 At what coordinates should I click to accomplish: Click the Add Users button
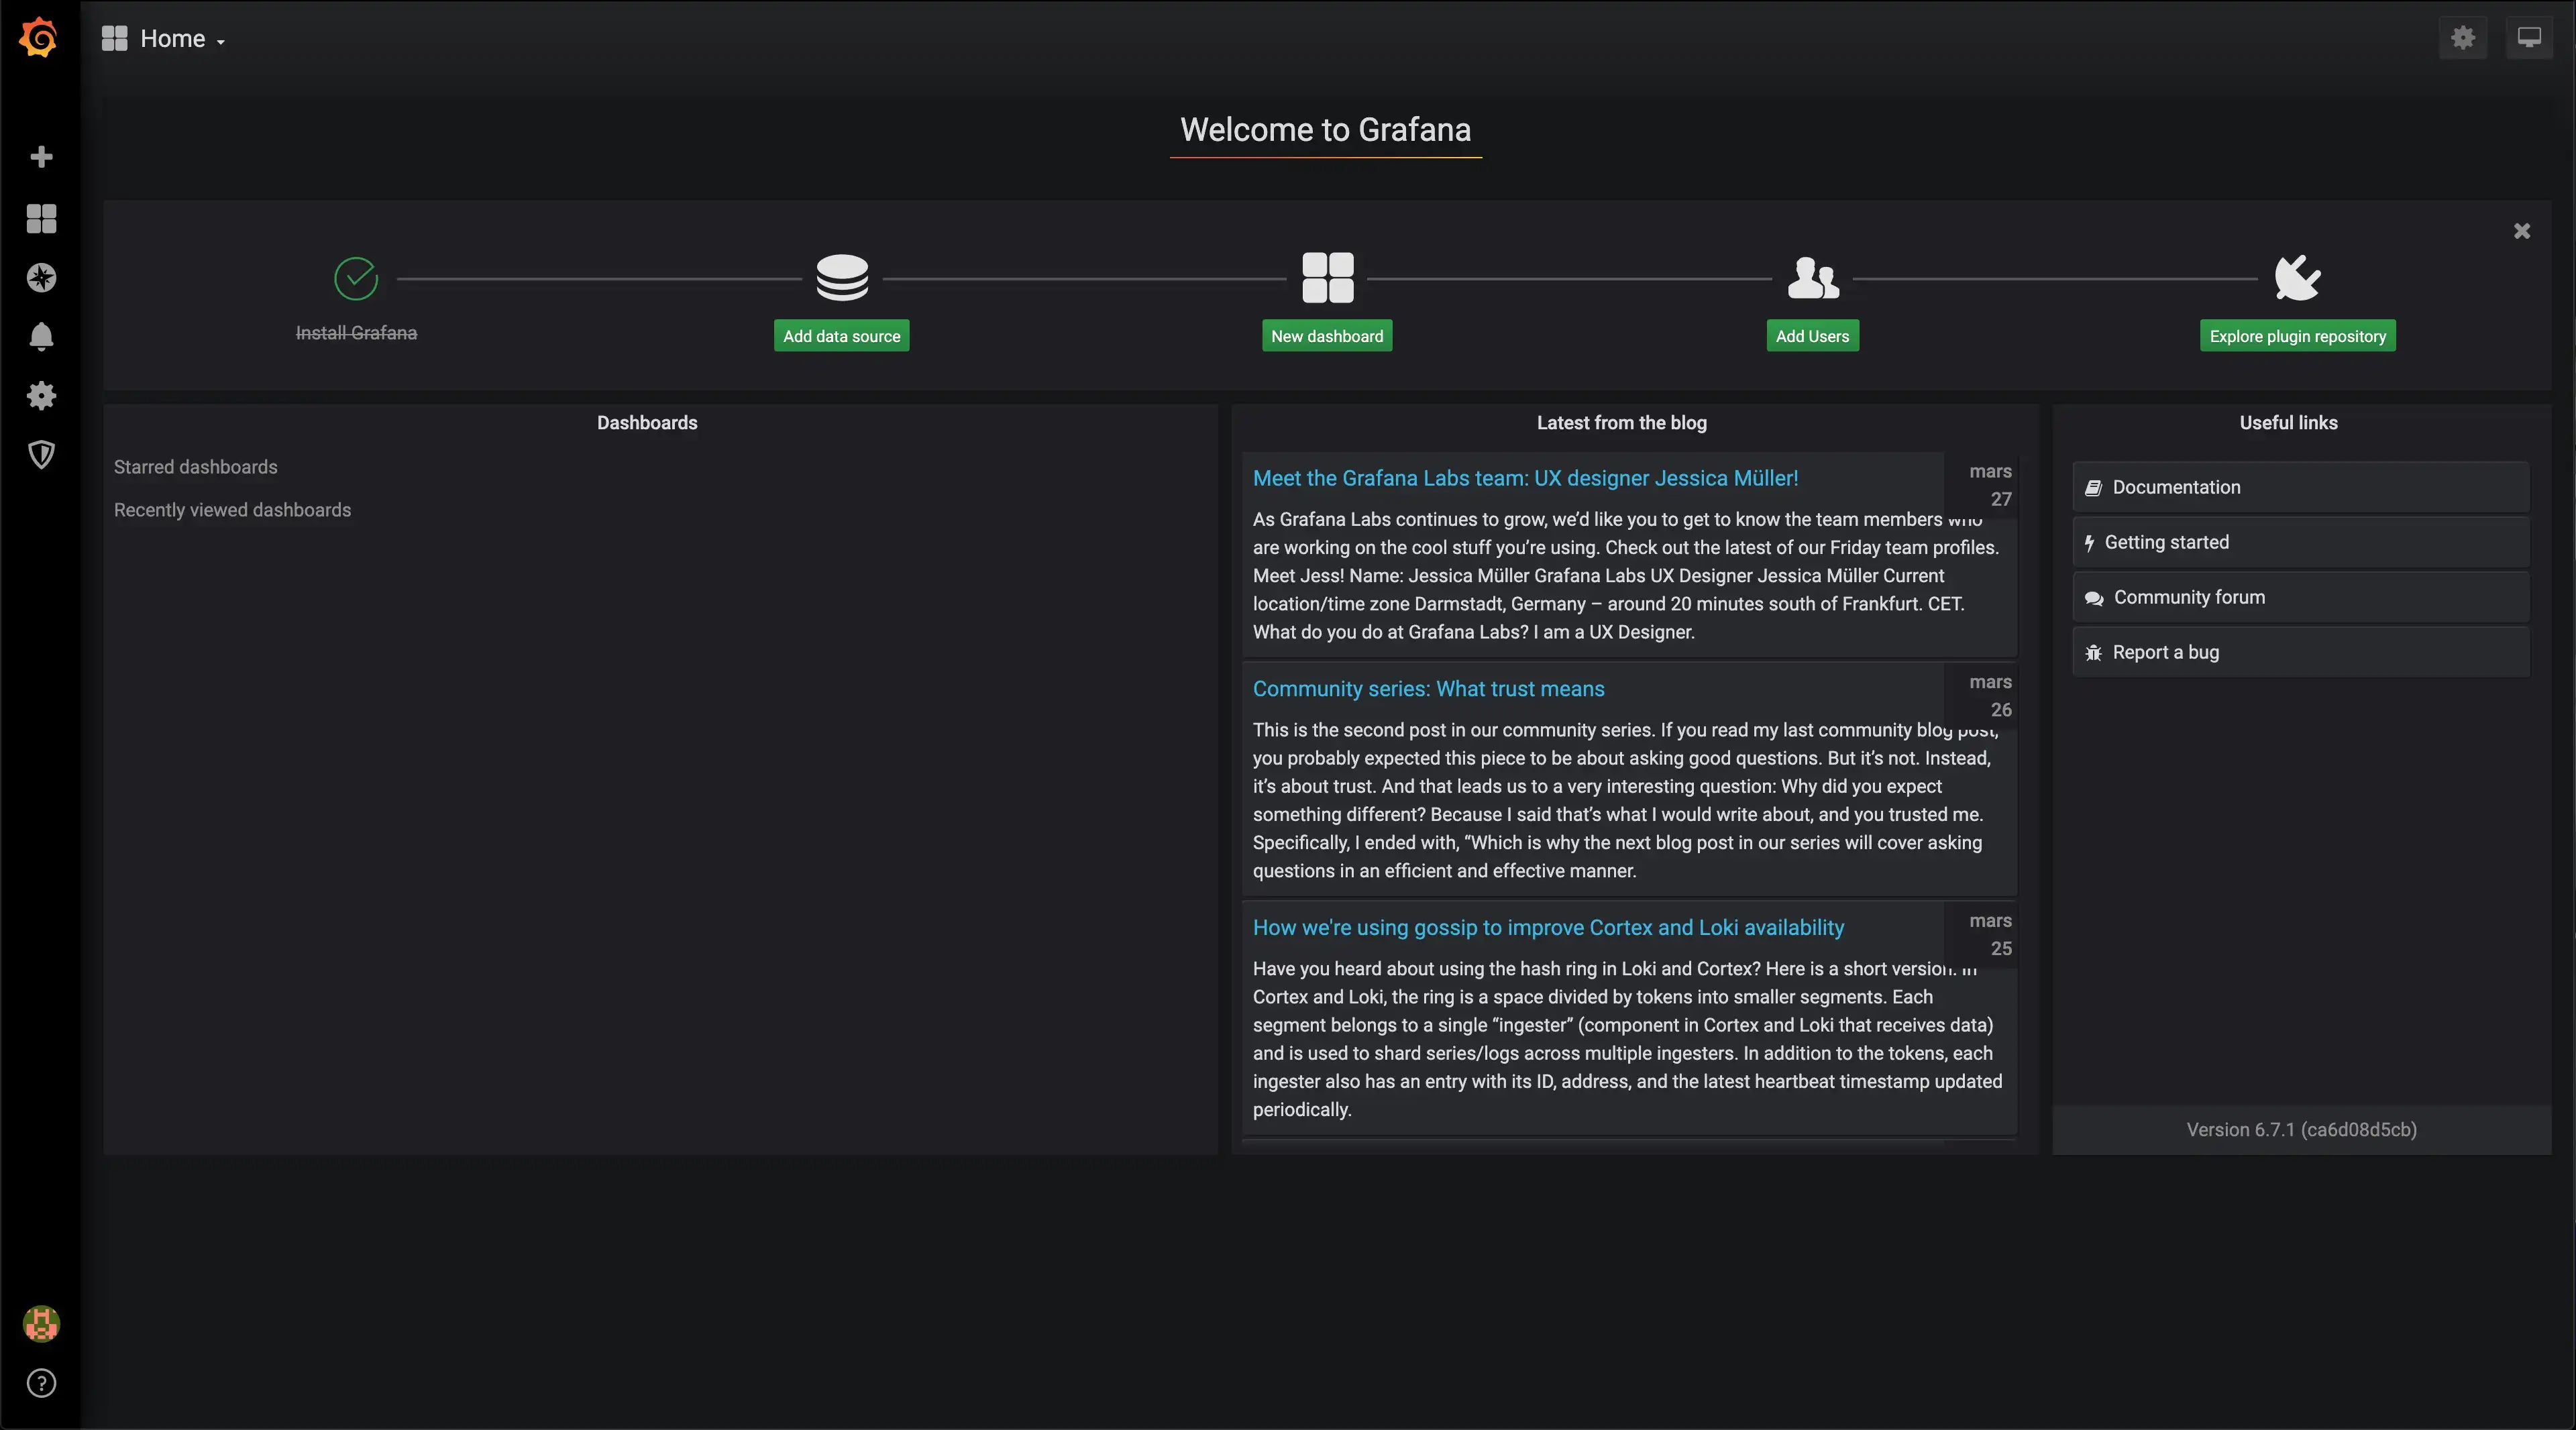[x=1812, y=335]
